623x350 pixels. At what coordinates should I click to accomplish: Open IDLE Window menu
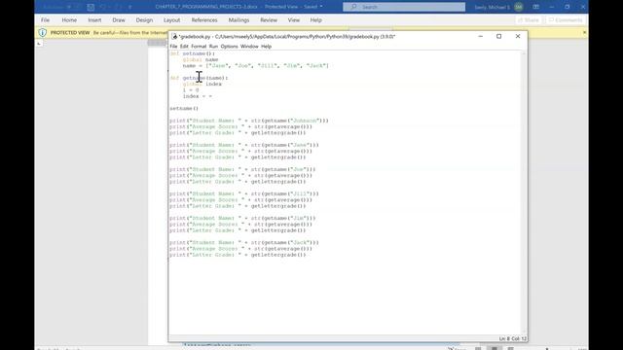249,47
